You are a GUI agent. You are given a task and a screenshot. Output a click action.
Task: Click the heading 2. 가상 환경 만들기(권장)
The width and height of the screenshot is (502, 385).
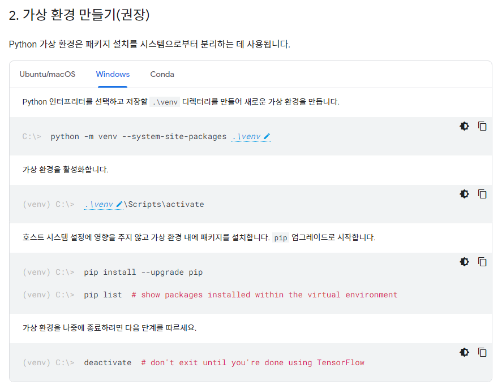coord(79,15)
